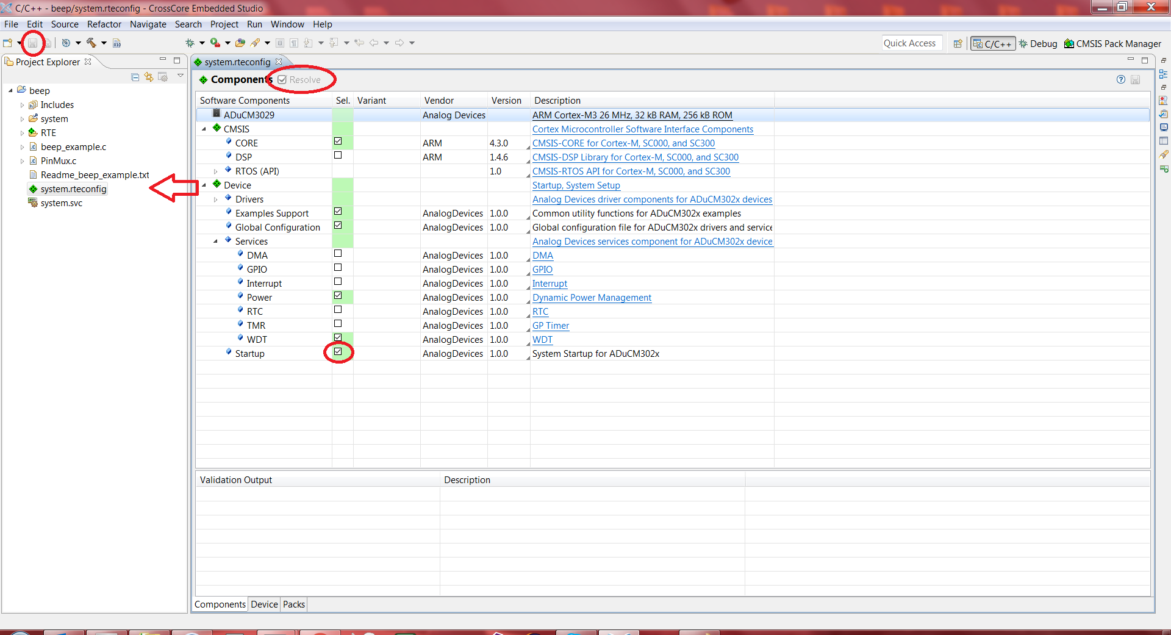Enable the Interrupt service checkbox
Screen dimensions: 1171x635
338,282
